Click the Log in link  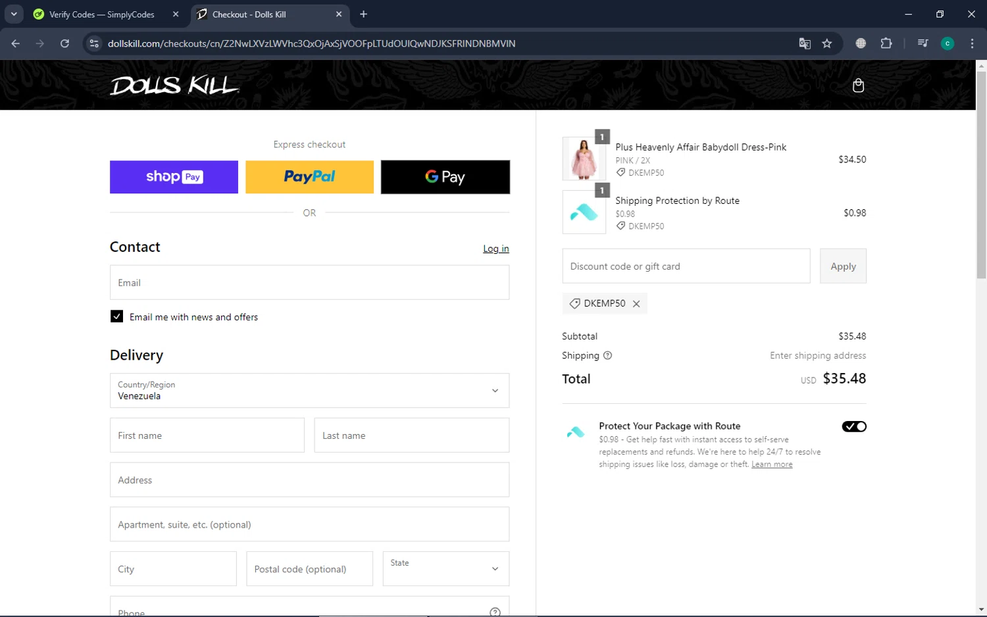pyautogui.click(x=496, y=249)
